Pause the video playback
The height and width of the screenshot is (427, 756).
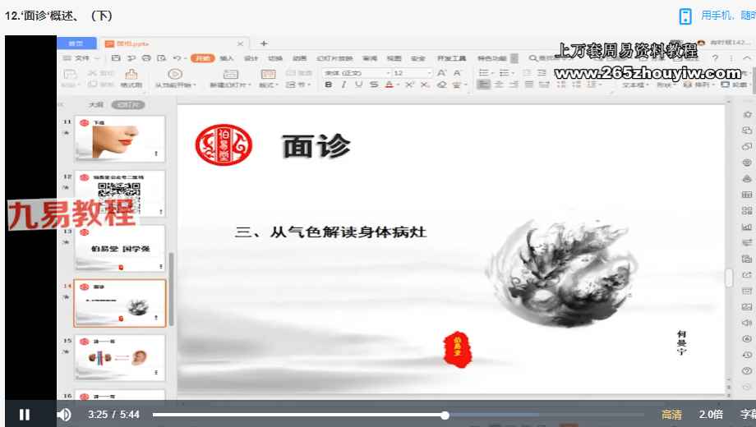[25, 415]
